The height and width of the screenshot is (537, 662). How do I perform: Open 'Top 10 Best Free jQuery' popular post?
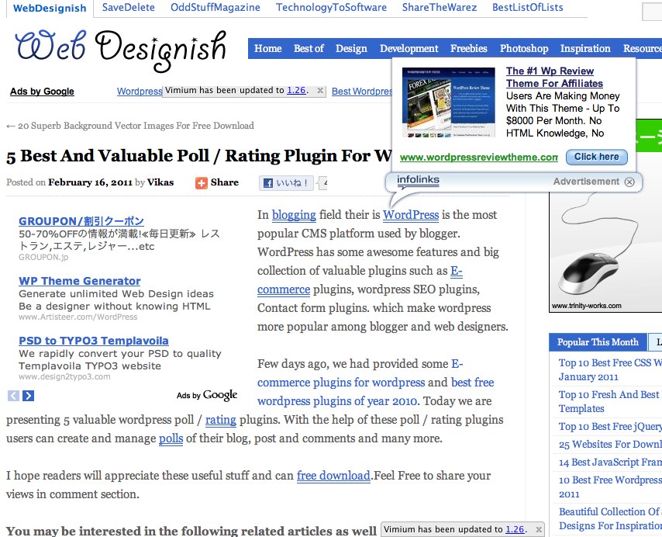click(610, 427)
